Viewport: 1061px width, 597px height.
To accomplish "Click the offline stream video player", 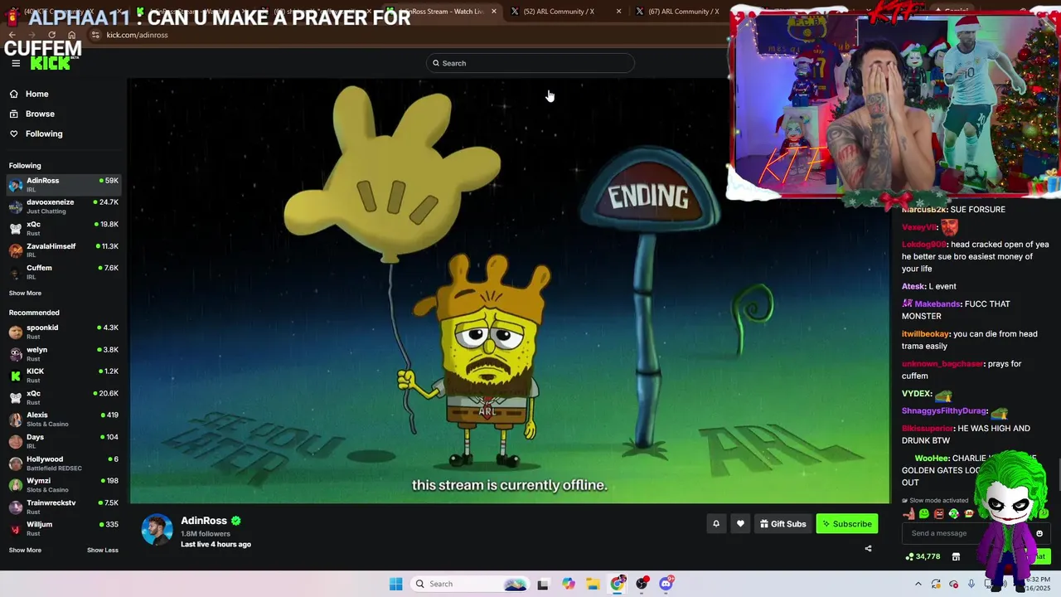I will coord(510,290).
